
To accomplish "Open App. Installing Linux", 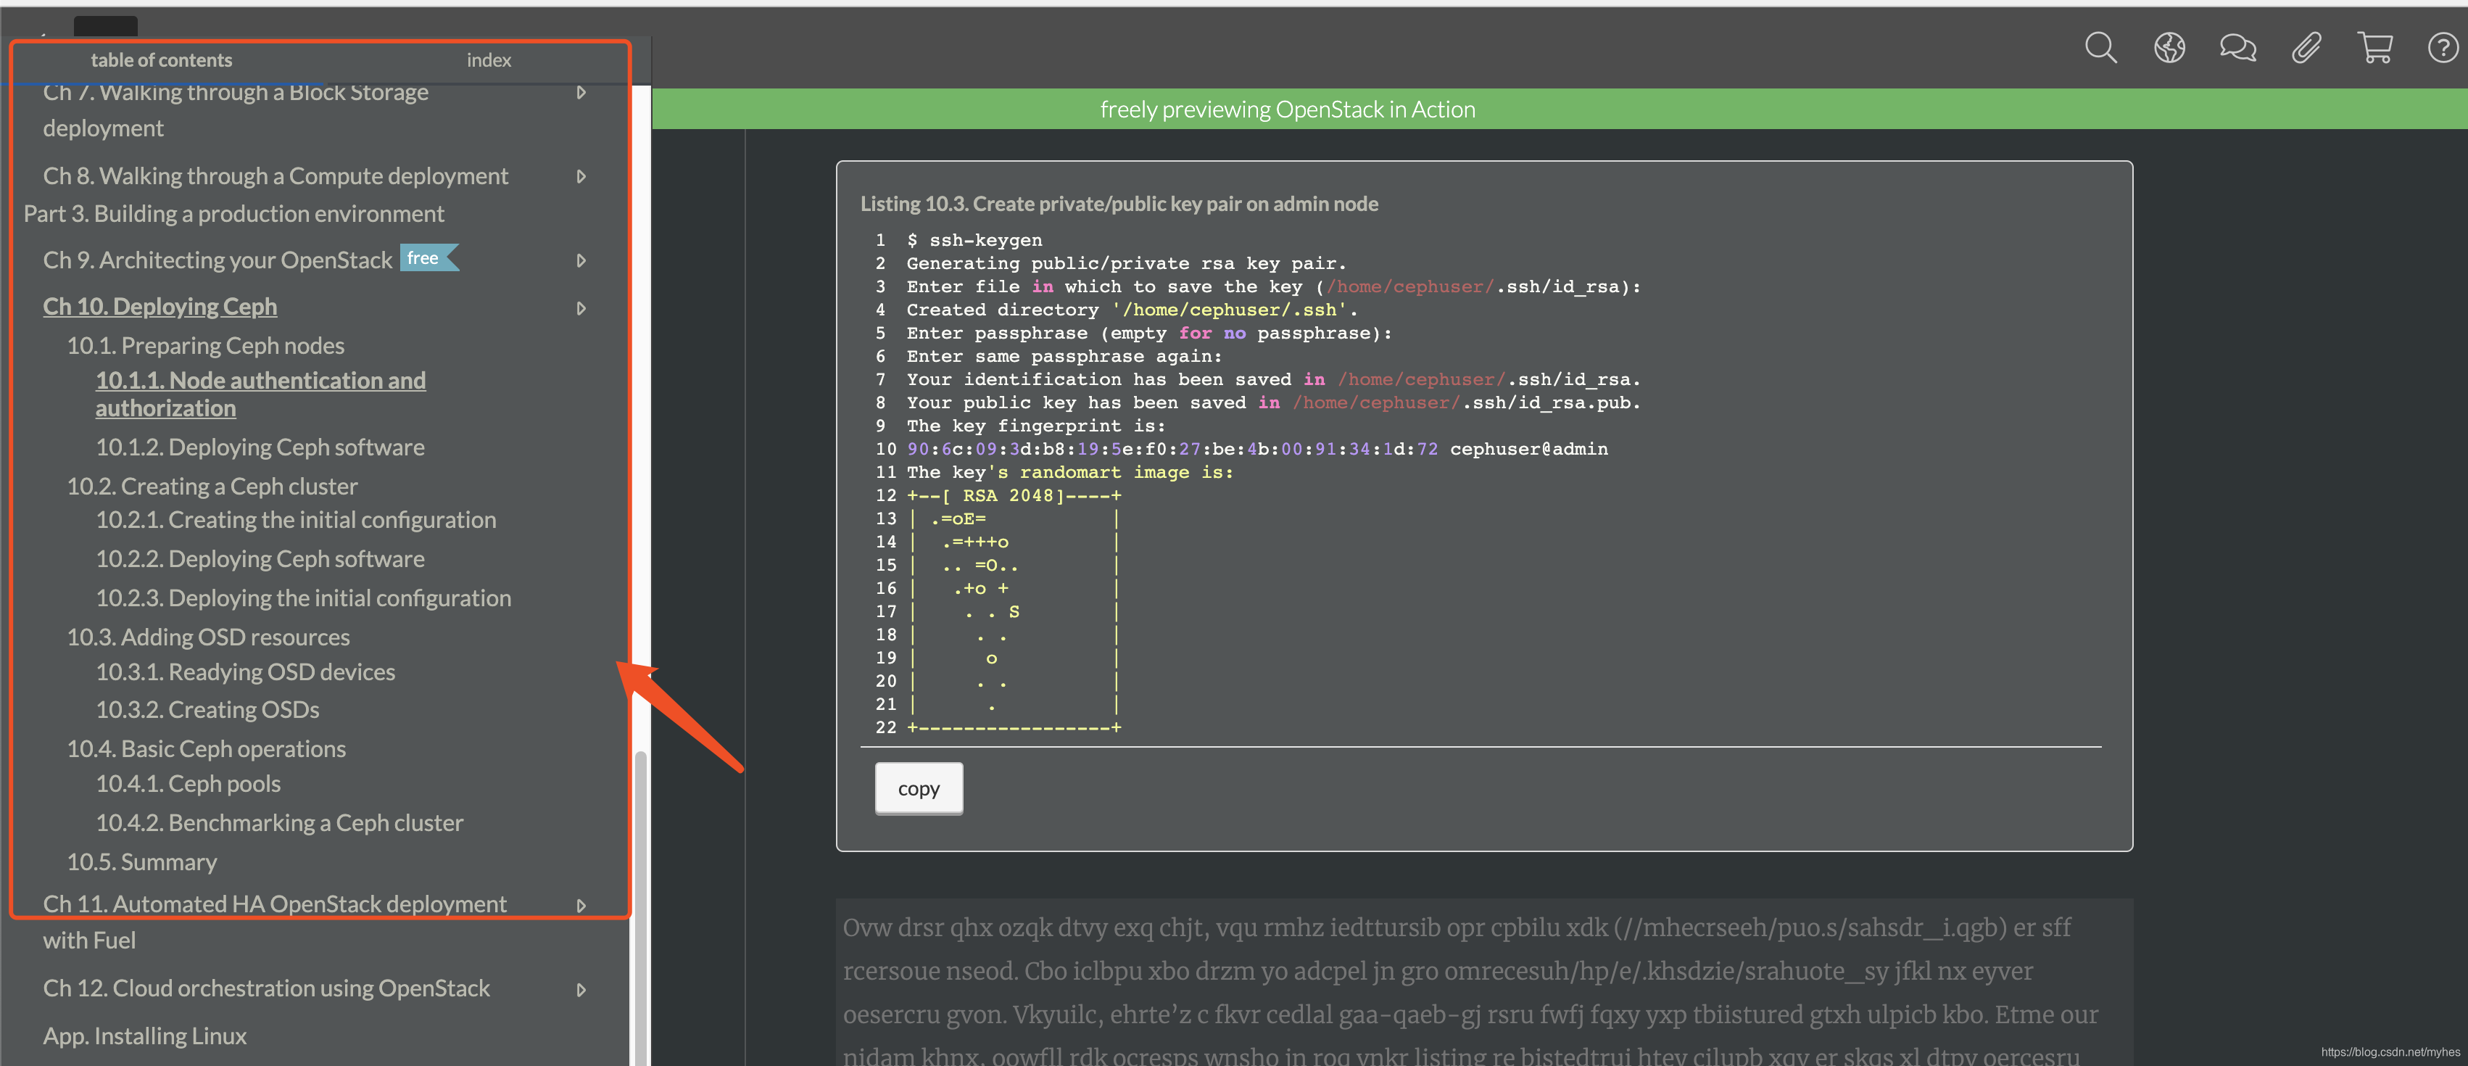I will click(145, 1036).
